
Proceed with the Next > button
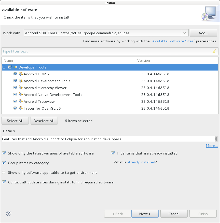pyautogui.click(x=145, y=214)
